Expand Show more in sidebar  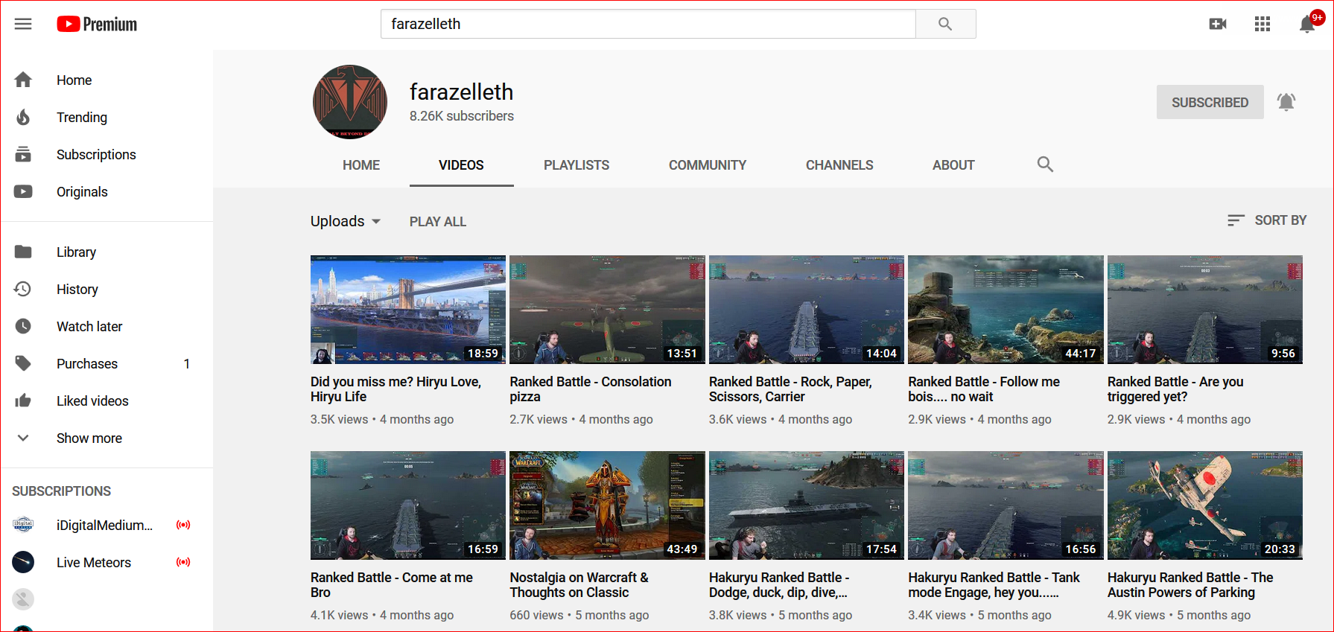[x=89, y=438]
